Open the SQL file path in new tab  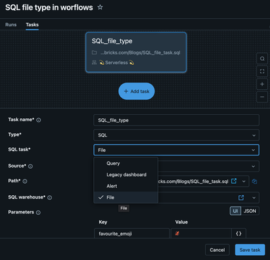coord(234,181)
